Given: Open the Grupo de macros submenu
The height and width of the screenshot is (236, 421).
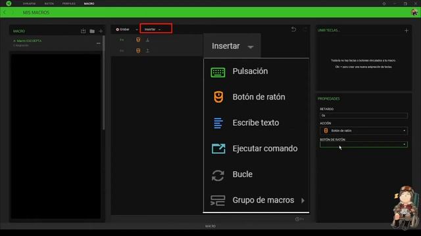Looking at the screenshot, I should coord(256,200).
